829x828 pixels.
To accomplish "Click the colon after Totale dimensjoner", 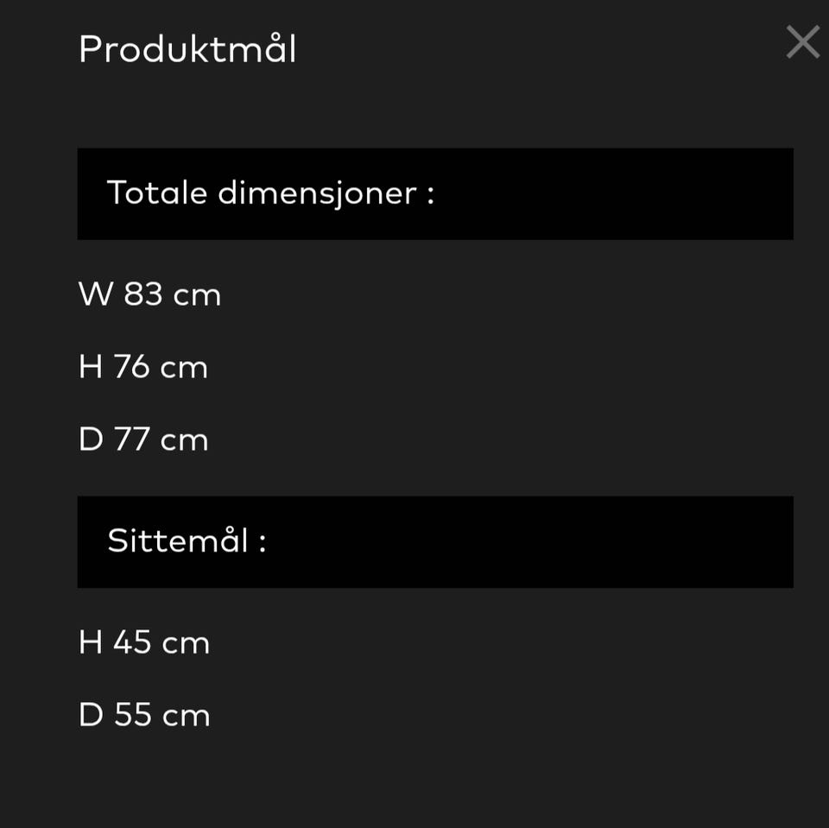I will [x=431, y=195].
